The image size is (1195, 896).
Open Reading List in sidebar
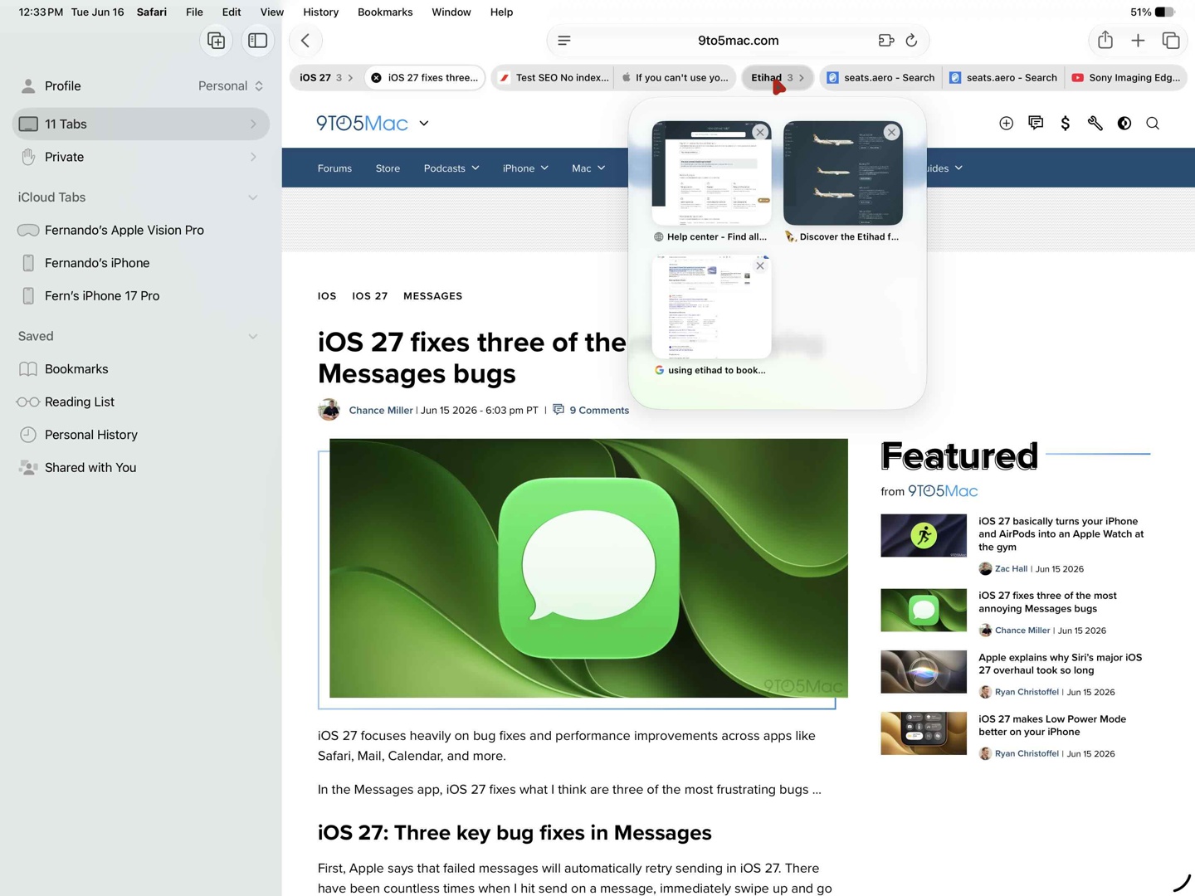[140, 402]
